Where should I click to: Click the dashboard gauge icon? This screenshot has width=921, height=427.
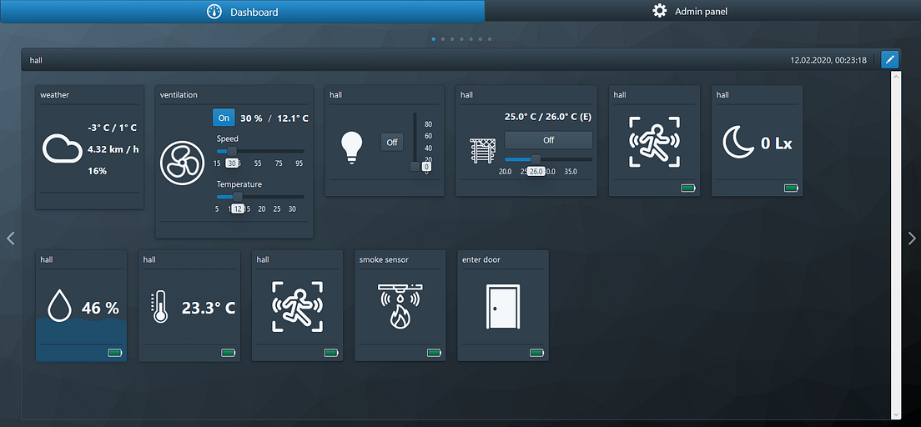(214, 12)
